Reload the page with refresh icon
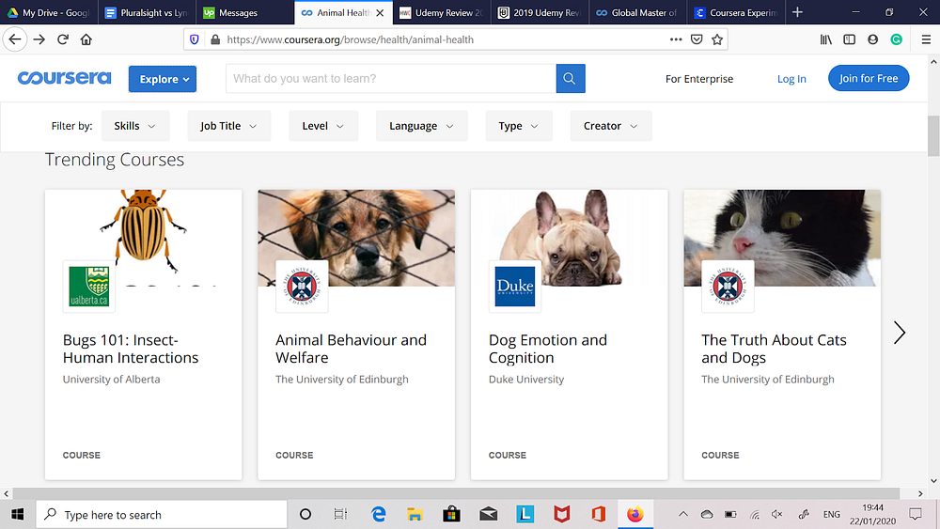Image resolution: width=940 pixels, height=529 pixels. 63,39
